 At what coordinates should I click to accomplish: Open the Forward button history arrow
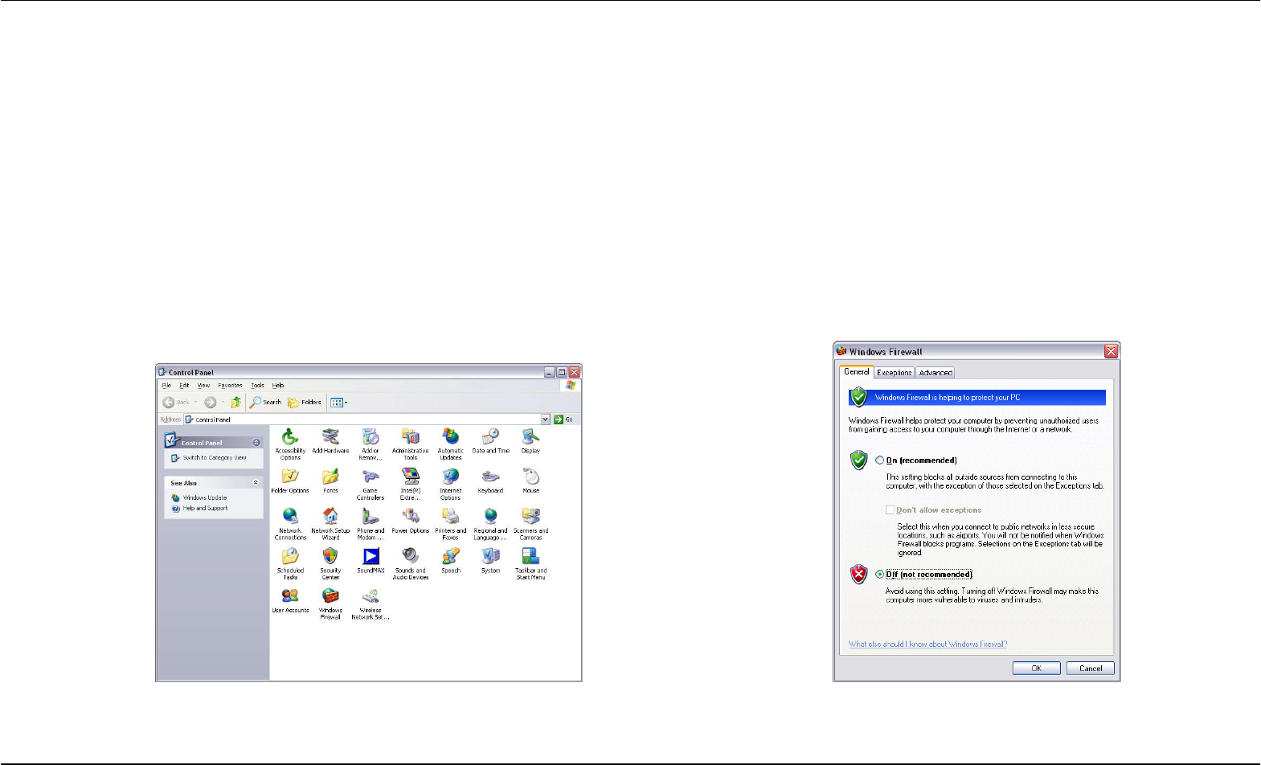223,403
